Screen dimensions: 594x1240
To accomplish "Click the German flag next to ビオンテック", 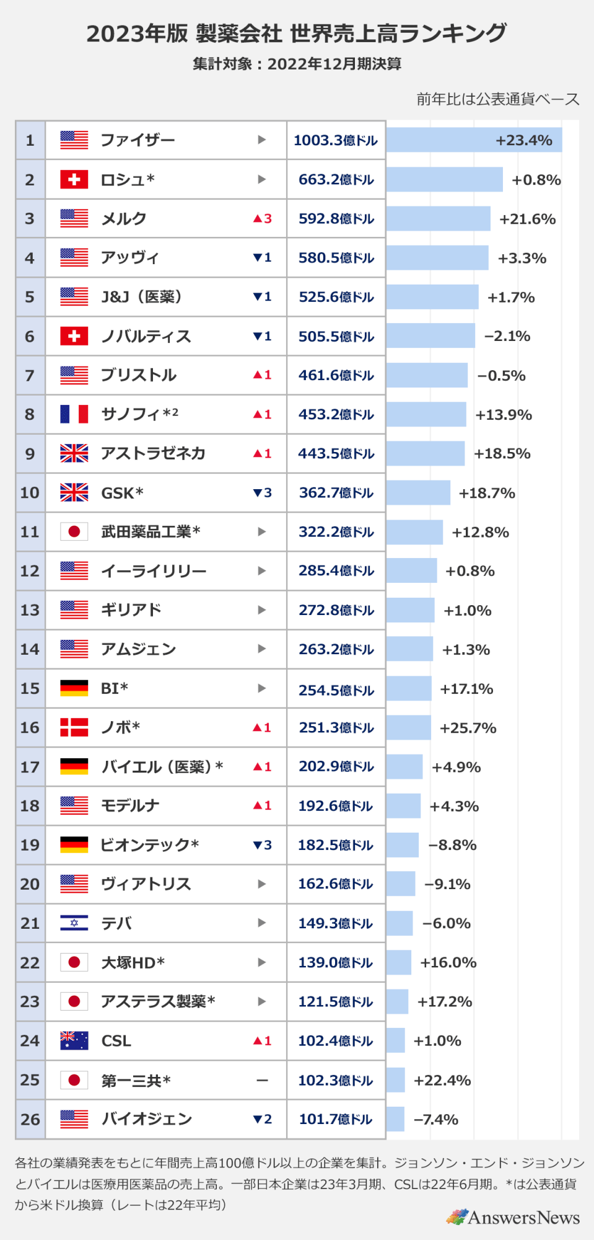I will (74, 844).
